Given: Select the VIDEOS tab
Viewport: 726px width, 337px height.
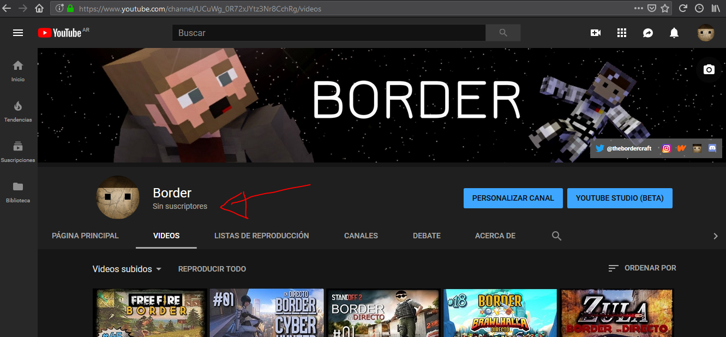Looking at the screenshot, I should pos(166,236).
